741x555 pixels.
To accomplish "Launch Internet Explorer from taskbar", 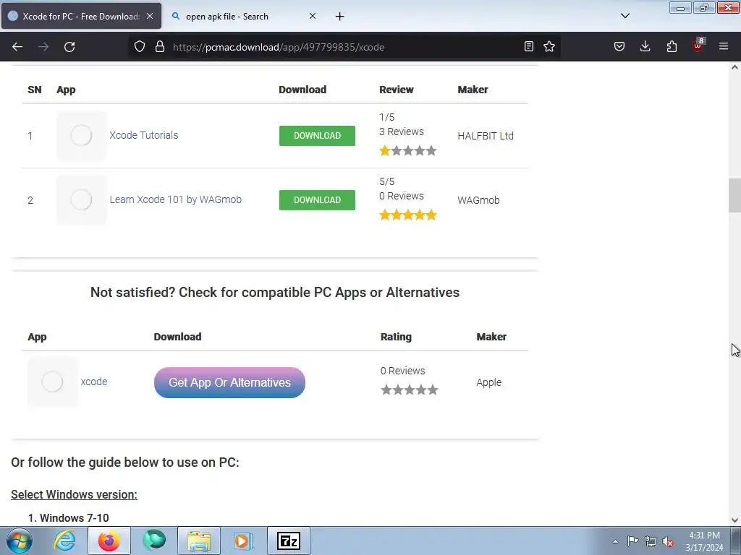I will [x=64, y=541].
